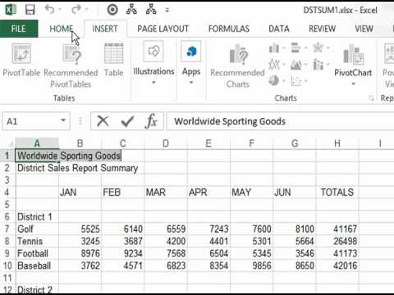The height and width of the screenshot is (295, 394).
Task: Click the Excel application icon
Action: 11,10
